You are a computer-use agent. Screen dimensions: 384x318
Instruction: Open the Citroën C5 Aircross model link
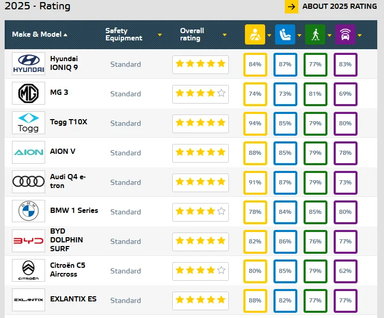point(67,270)
